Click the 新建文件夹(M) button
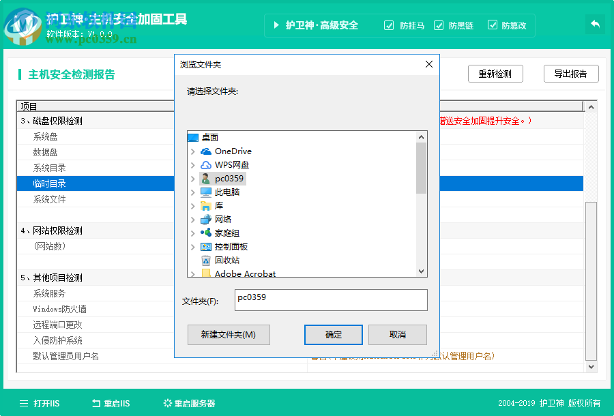The image size is (614, 416). tap(229, 335)
